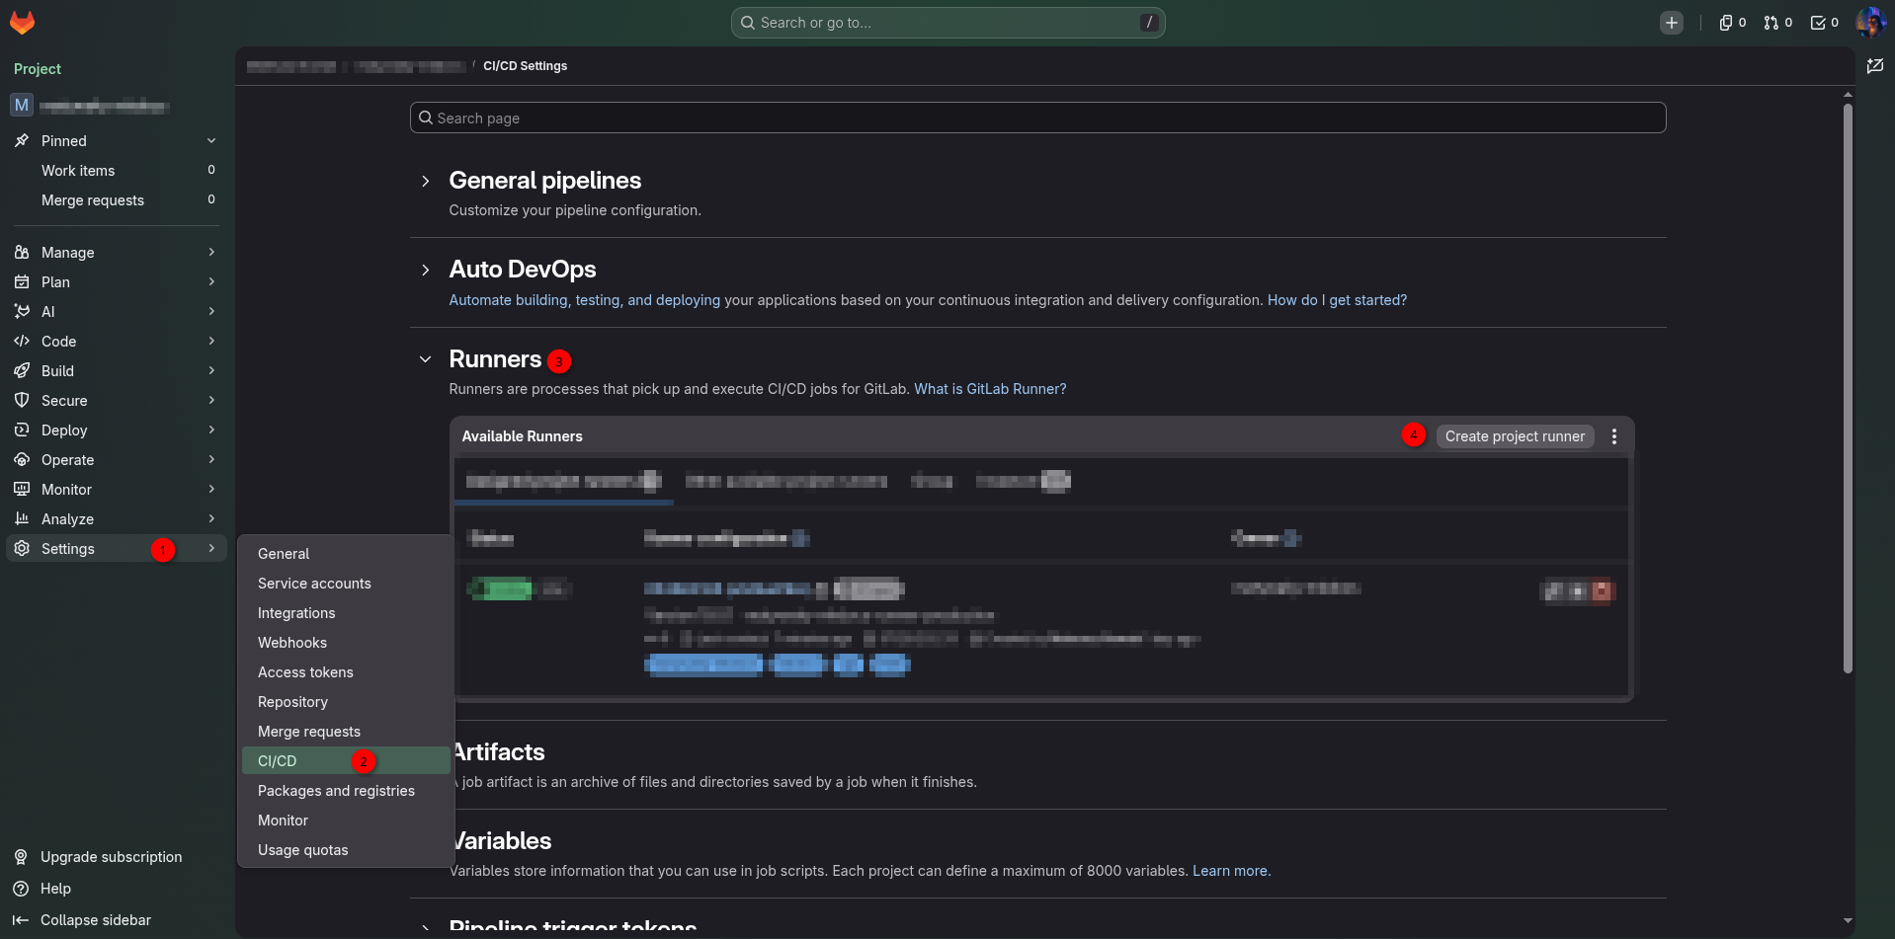
Task: Open merge requests counter in top bar
Action: tap(1778, 23)
